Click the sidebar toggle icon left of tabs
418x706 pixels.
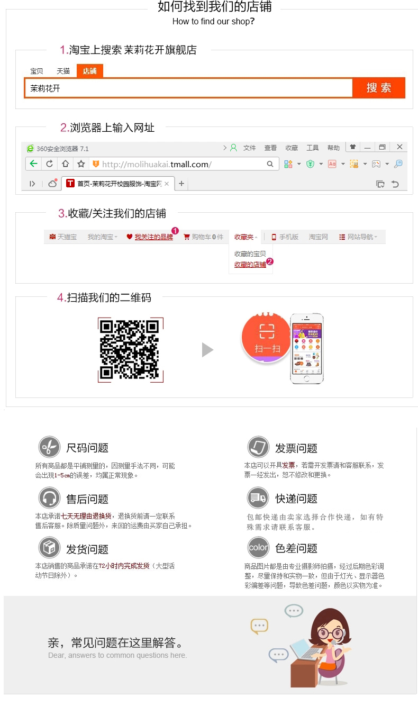pos(33,184)
